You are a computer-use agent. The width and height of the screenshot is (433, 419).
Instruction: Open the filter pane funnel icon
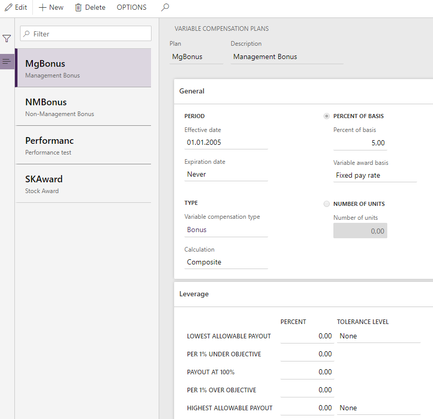pyautogui.click(x=6, y=38)
